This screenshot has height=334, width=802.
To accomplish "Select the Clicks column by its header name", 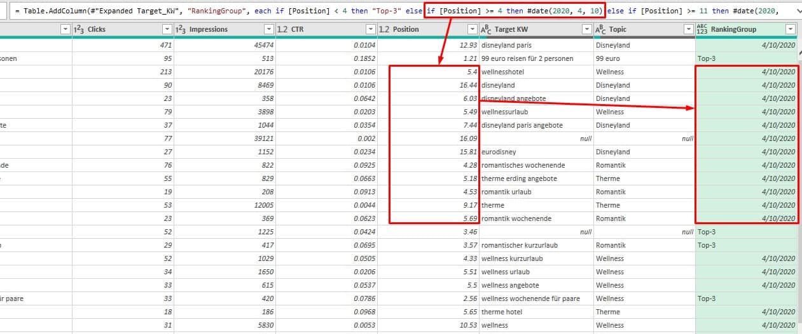I will click(x=97, y=29).
